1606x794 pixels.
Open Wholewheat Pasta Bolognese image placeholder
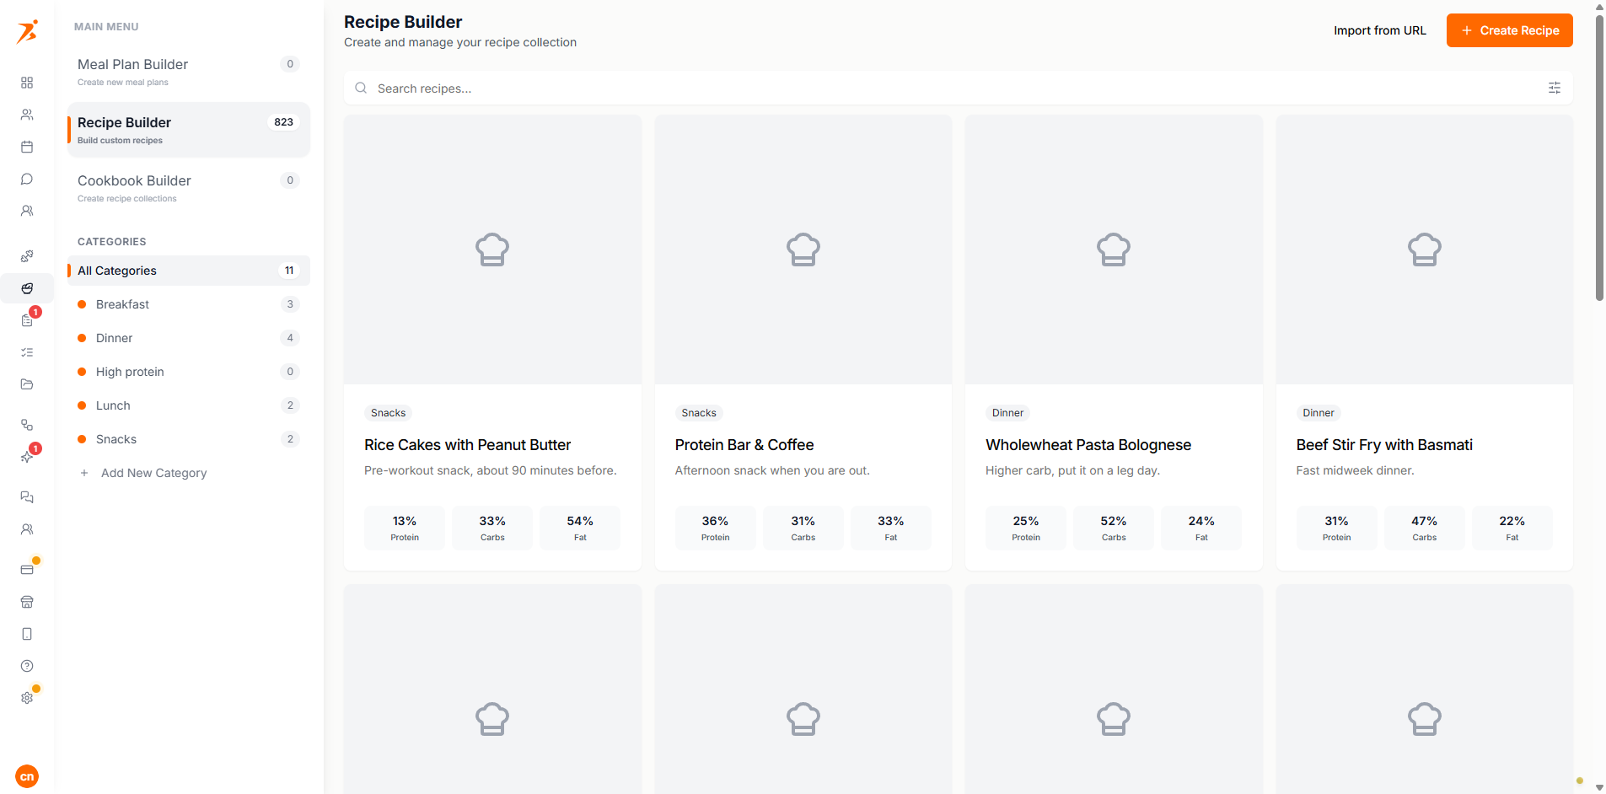click(x=1114, y=249)
